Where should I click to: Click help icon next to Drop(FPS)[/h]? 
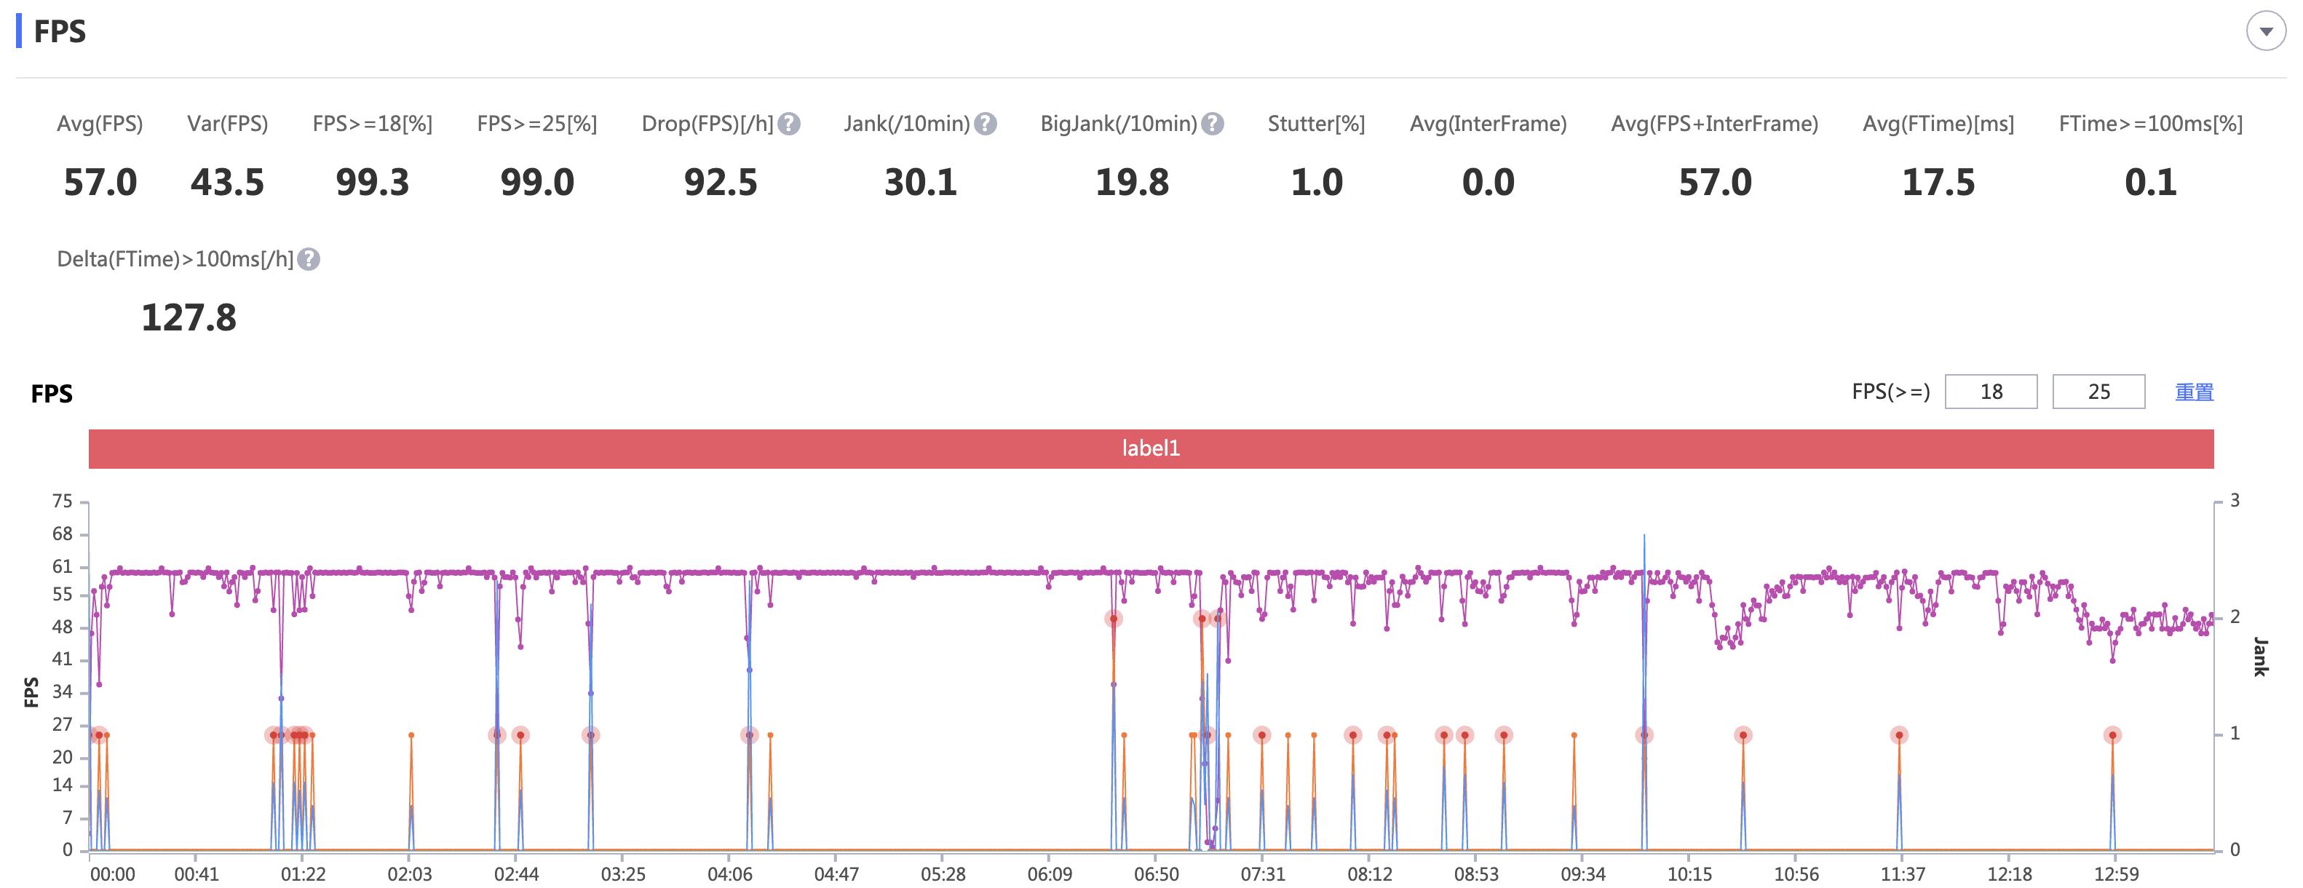point(788,124)
